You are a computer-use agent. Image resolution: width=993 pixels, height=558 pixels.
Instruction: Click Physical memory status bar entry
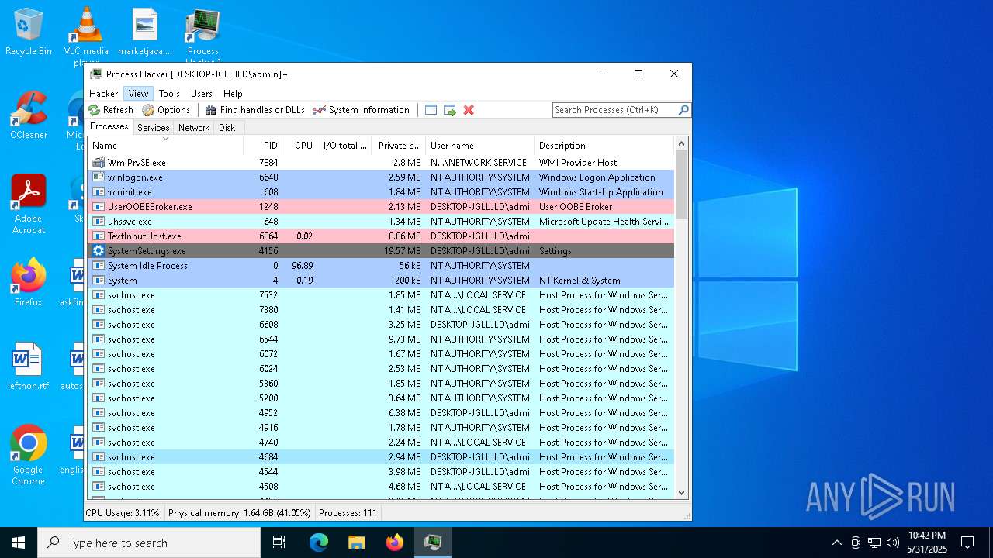pos(240,513)
